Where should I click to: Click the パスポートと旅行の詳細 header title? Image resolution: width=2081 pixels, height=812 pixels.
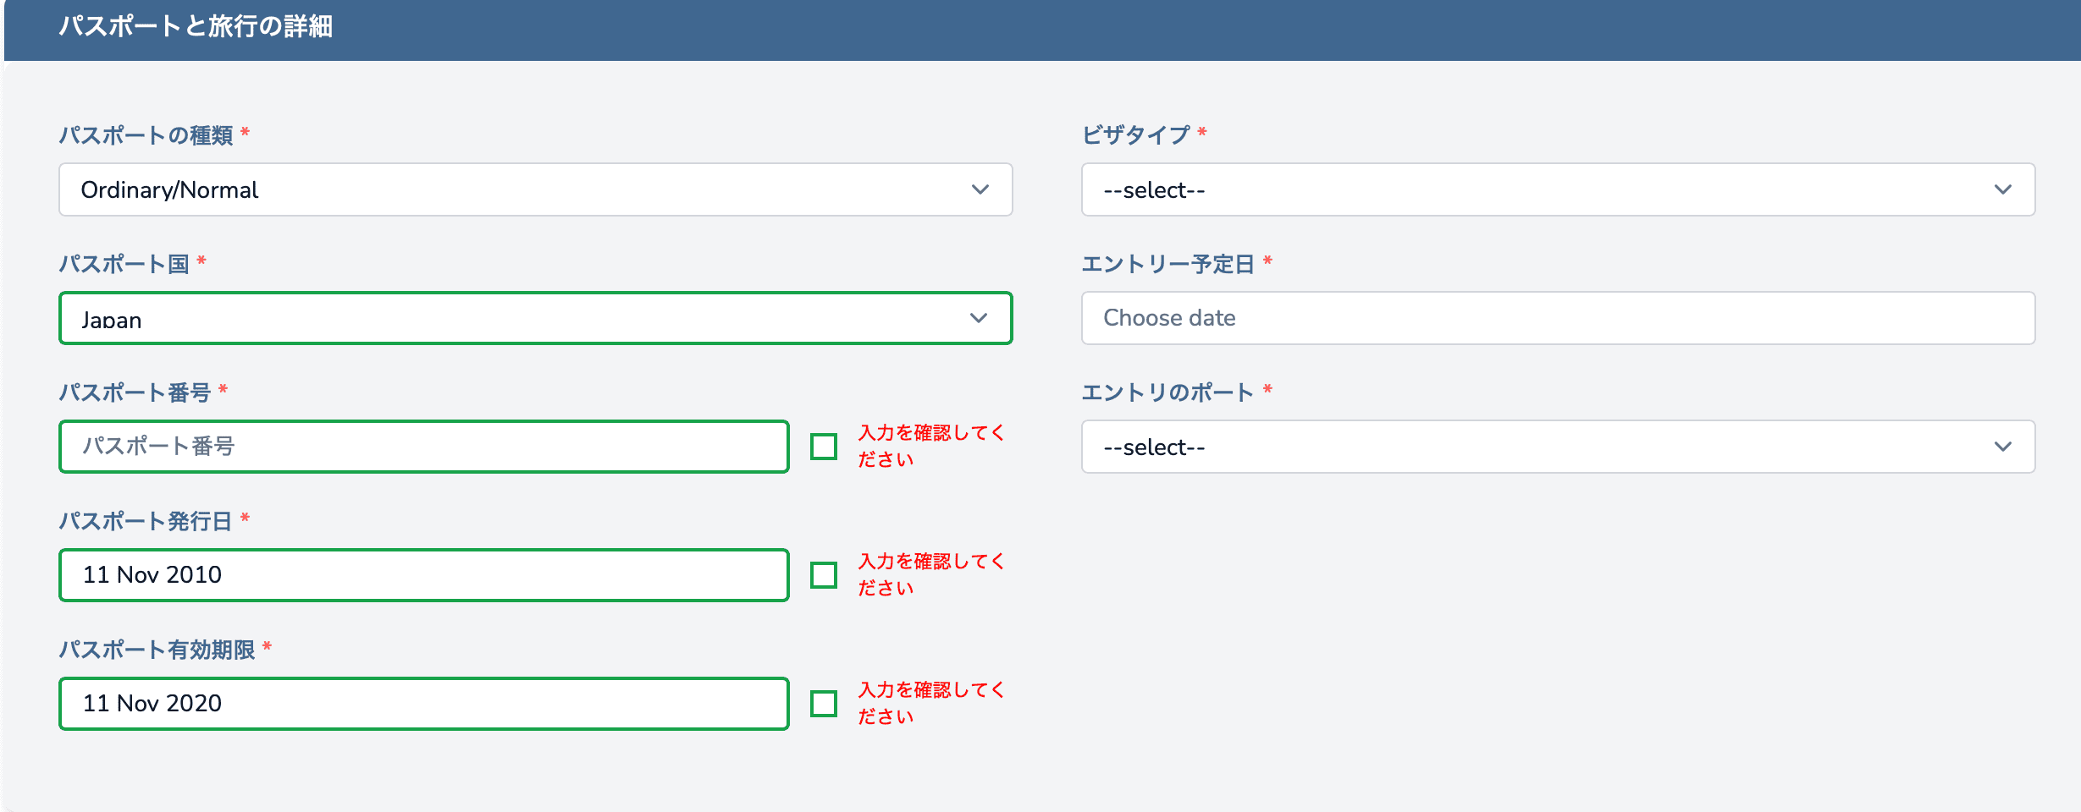196,27
